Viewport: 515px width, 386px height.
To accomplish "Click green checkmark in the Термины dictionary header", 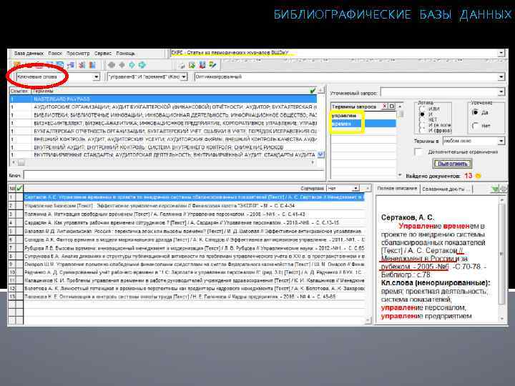I will click(313, 91).
